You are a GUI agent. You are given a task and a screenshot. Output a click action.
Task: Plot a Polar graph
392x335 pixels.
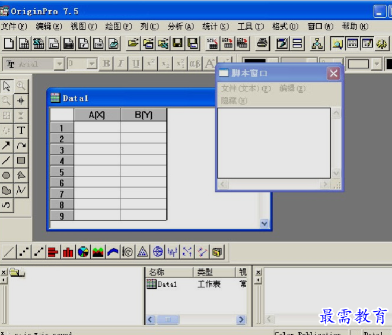pyautogui.click(x=128, y=252)
